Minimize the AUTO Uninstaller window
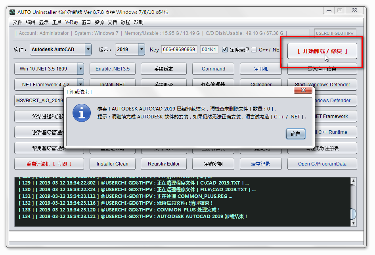The image size is (375, 255). point(329,11)
